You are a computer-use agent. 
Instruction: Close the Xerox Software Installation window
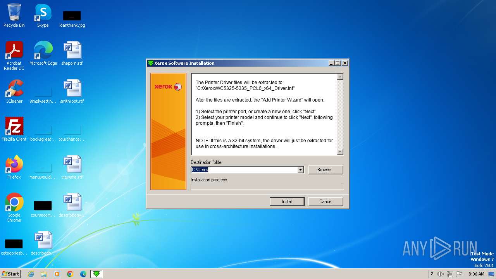tap(344, 63)
